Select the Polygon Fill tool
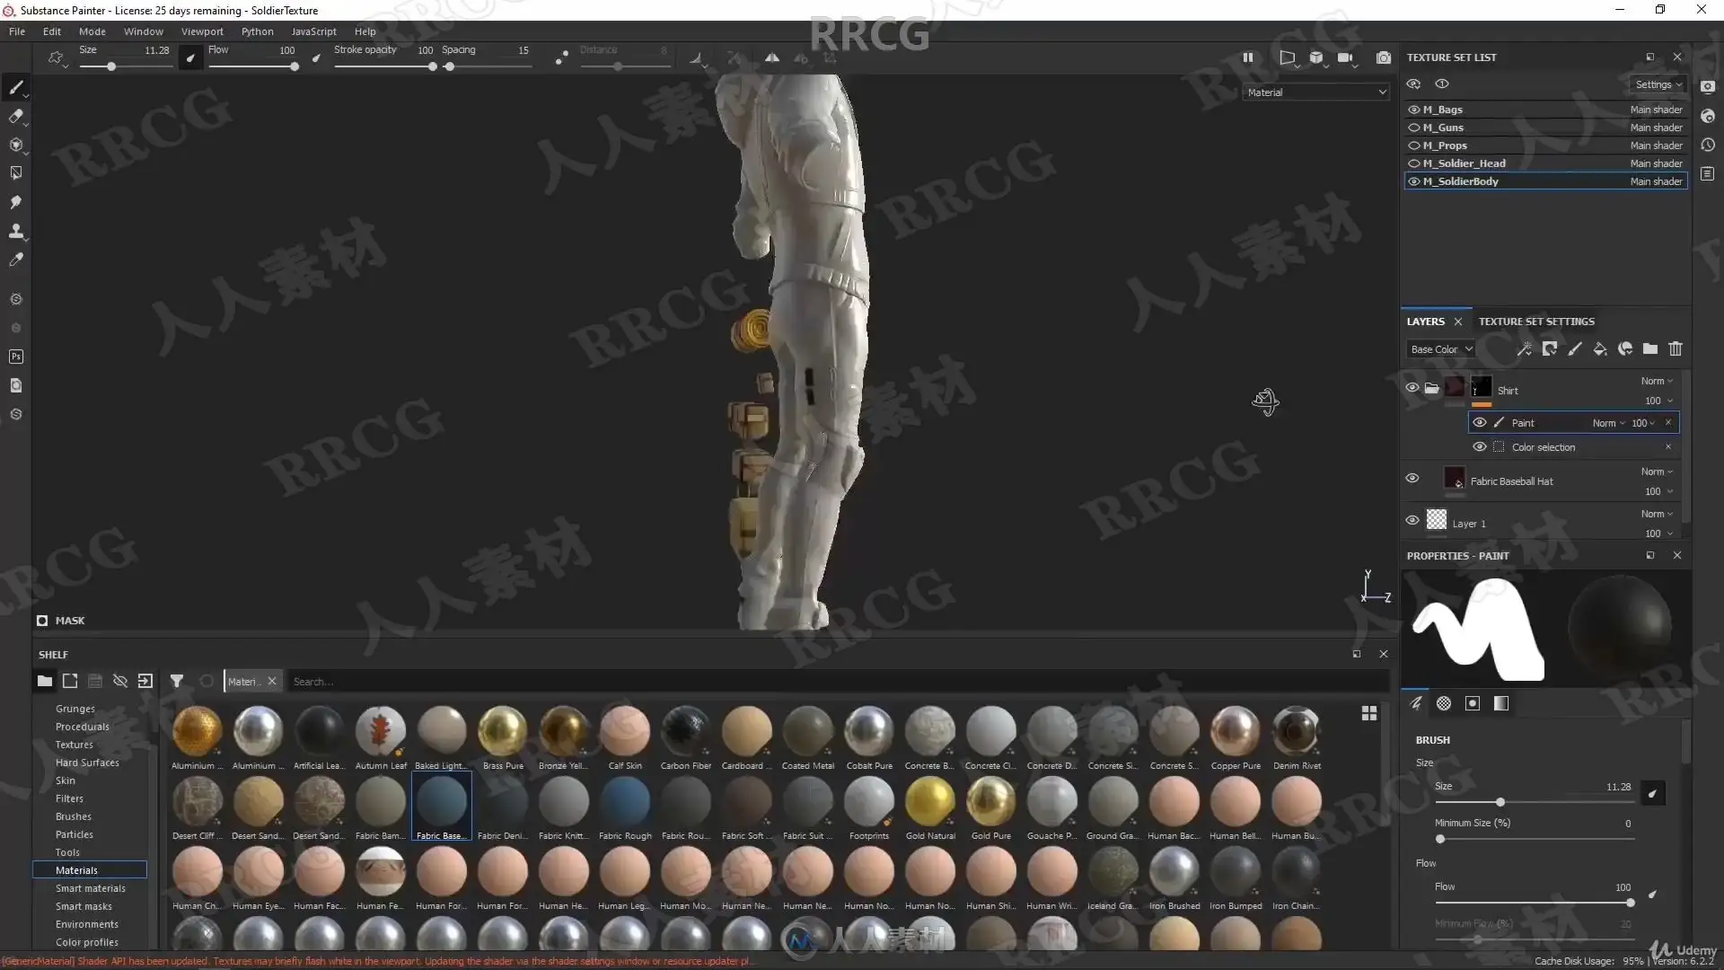 (x=15, y=172)
